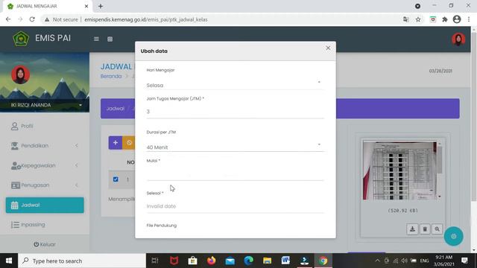The width and height of the screenshot is (477, 268).
Task: Click the Penugasan chevron arrow
Action: pos(76,185)
